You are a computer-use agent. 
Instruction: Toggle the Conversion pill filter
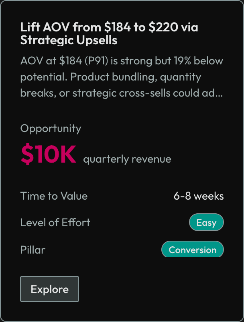click(x=192, y=249)
